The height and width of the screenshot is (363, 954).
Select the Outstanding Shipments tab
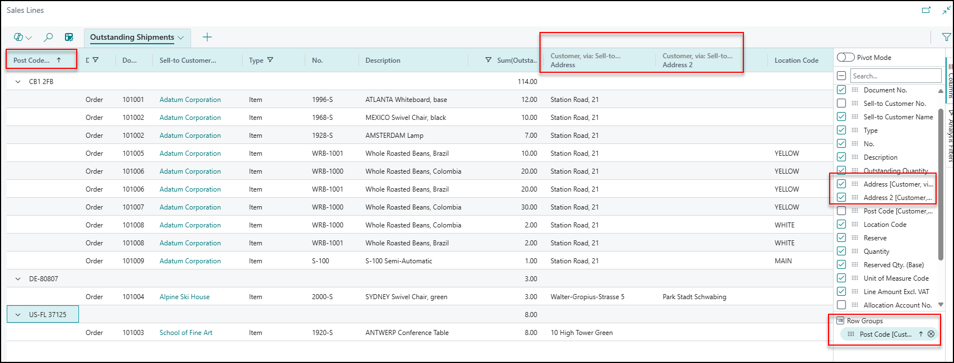[132, 37]
